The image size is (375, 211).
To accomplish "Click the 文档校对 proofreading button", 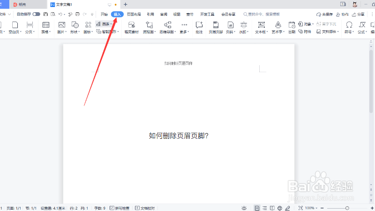I will coord(145,208).
